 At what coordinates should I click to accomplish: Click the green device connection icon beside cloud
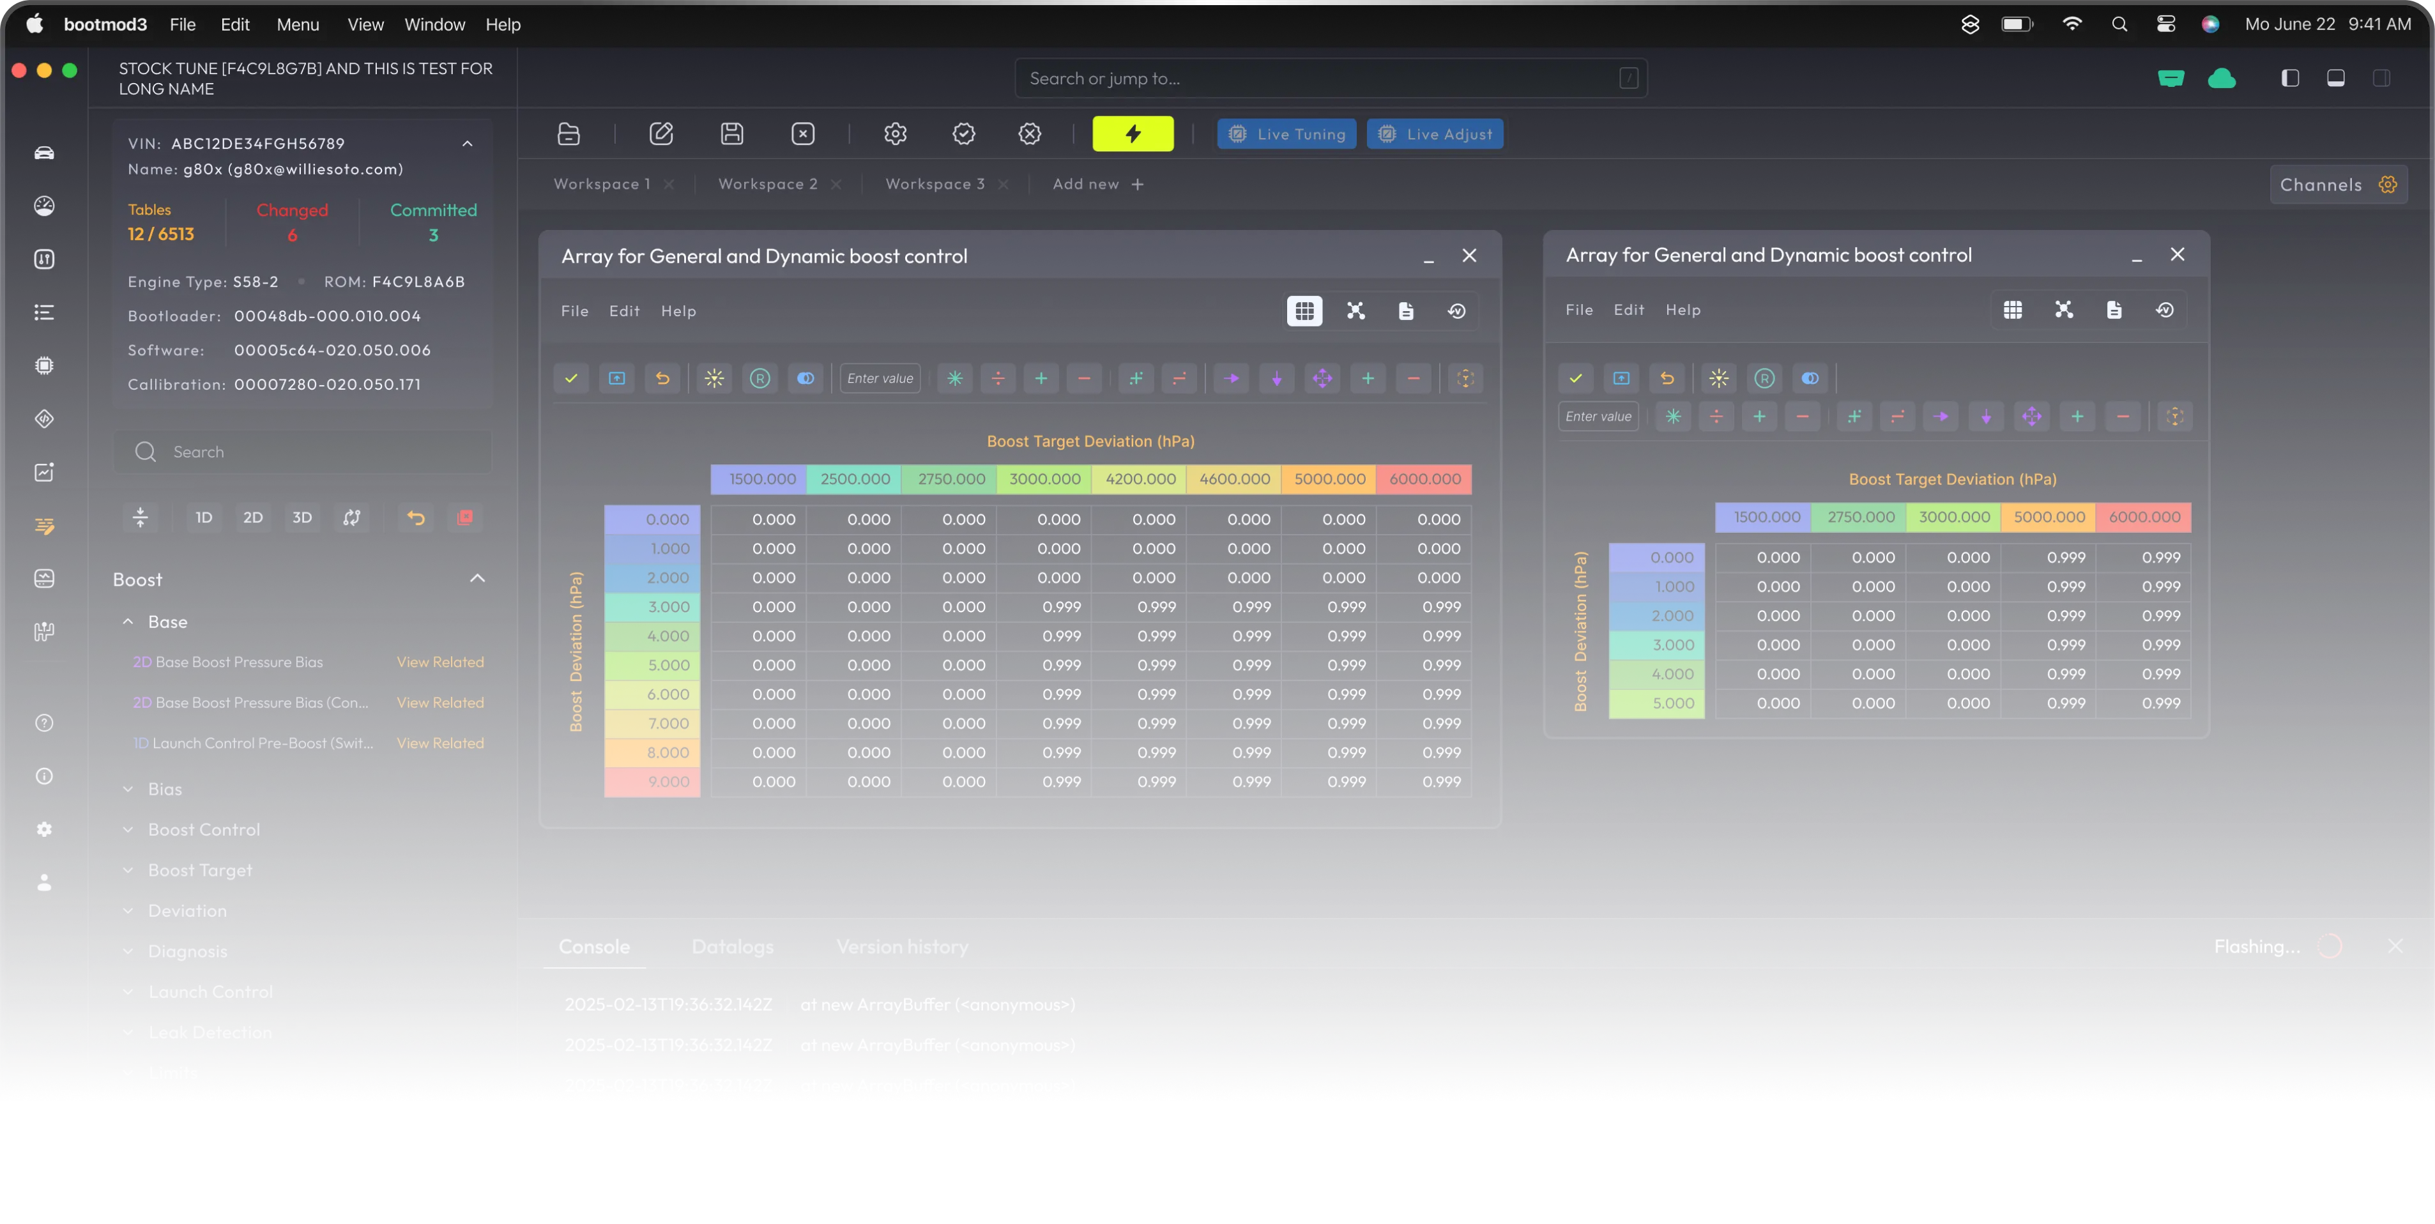[x=2171, y=79]
